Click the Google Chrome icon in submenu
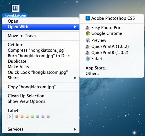 pos(88,33)
